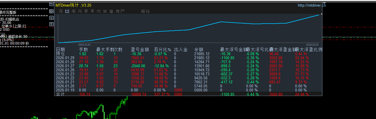Click the 日期 column header
The width and height of the screenshot is (376, 119).
click(61, 49)
